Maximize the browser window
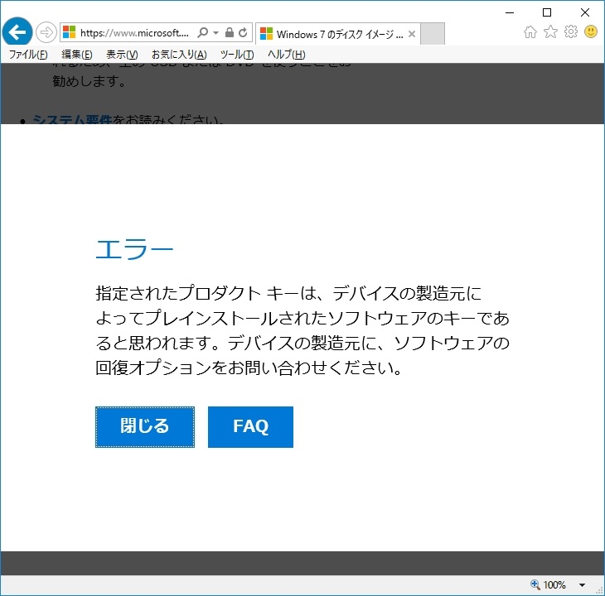Viewport: 605px width, 596px height. click(x=547, y=12)
